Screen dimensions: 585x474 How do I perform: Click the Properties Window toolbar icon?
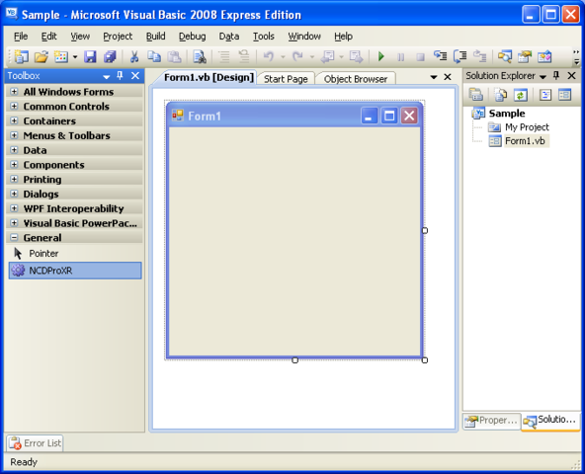click(x=525, y=56)
